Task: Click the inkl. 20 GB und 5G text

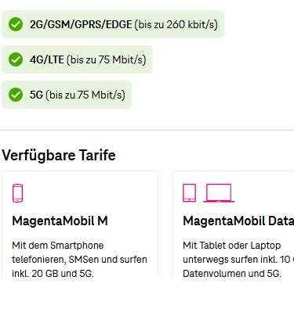Action: point(53,274)
